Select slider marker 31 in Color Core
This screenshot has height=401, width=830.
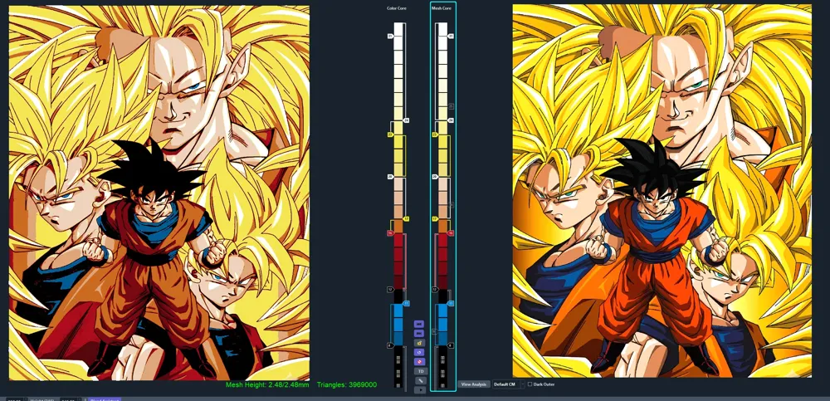pyautogui.click(x=391, y=36)
